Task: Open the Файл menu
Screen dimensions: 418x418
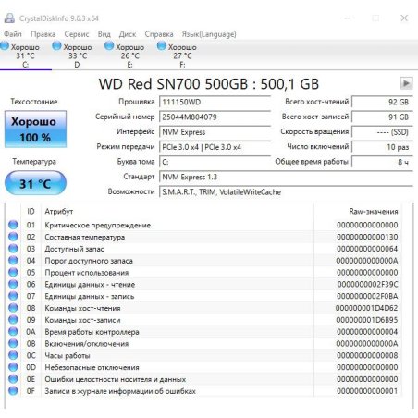Action: click(x=13, y=34)
